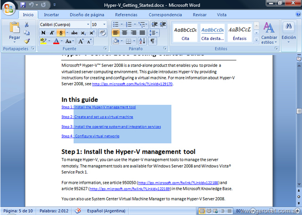Click the Office button orb
This screenshot has width=302, height=215.
point(9,8)
